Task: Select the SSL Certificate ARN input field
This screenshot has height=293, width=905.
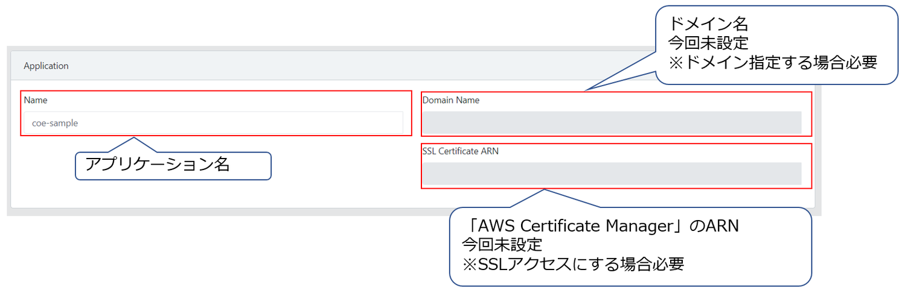Action: coord(611,174)
